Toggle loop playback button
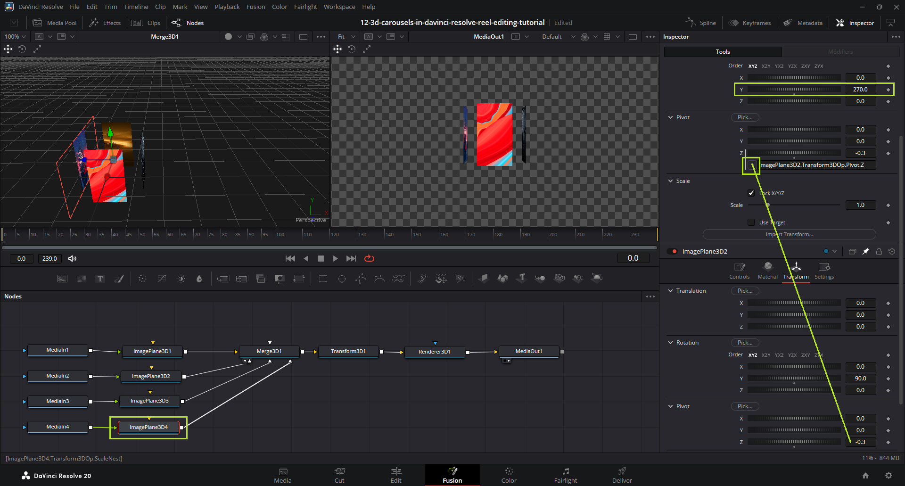The image size is (905, 486). tap(369, 258)
